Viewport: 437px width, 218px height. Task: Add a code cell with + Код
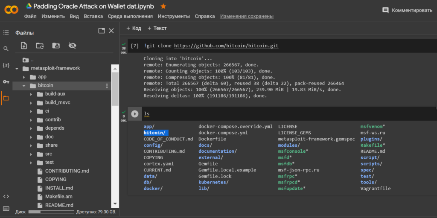[x=134, y=28]
